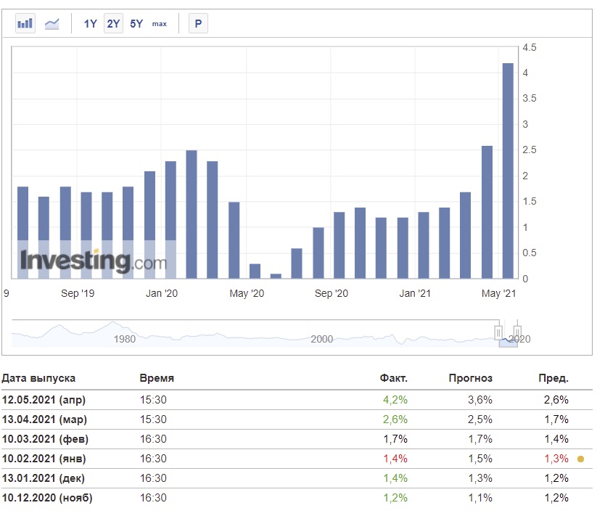
Task: Grab the left navigator range handle
Action: [499, 332]
